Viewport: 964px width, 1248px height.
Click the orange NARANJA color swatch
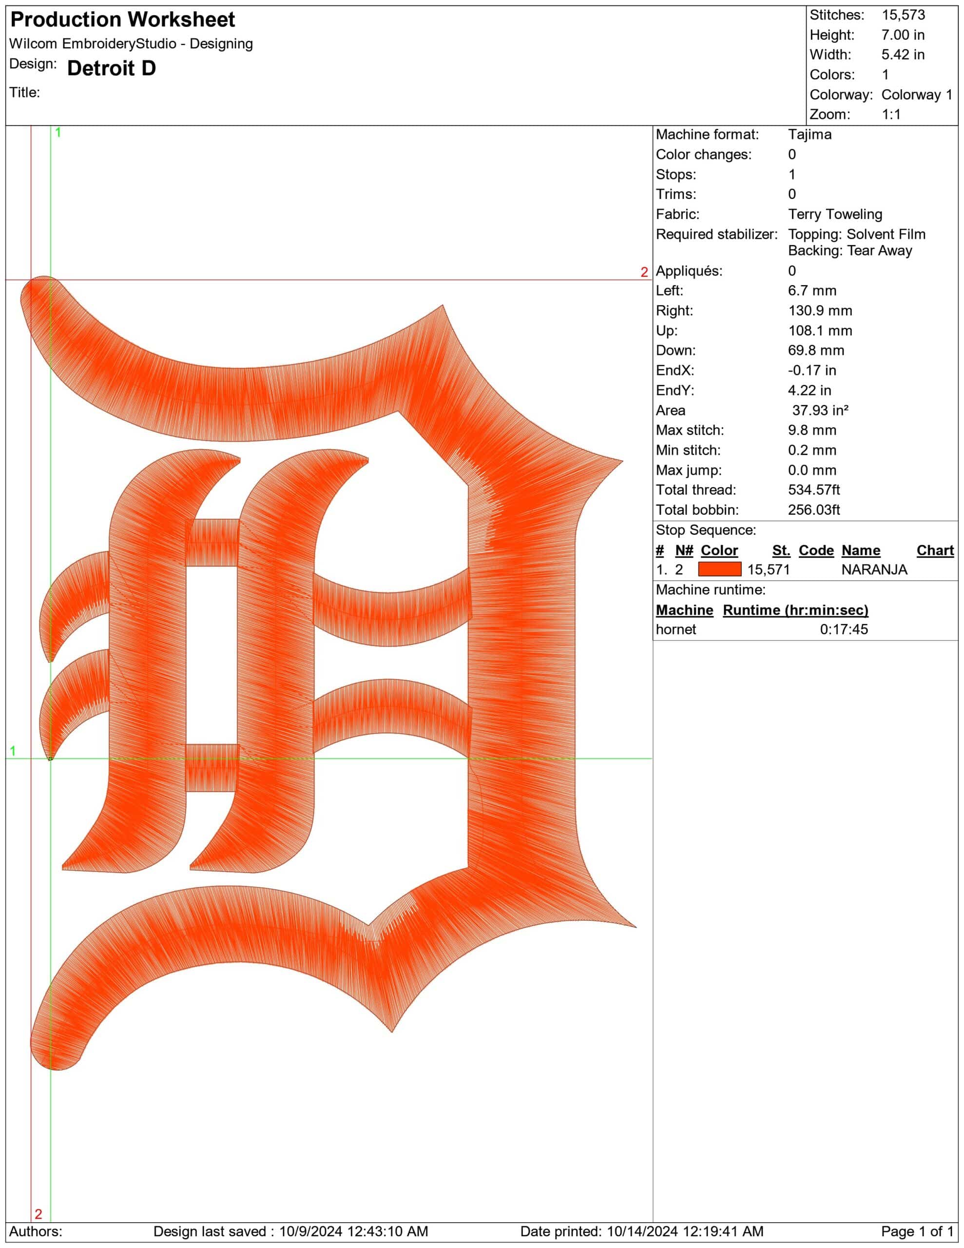[x=719, y=569]
